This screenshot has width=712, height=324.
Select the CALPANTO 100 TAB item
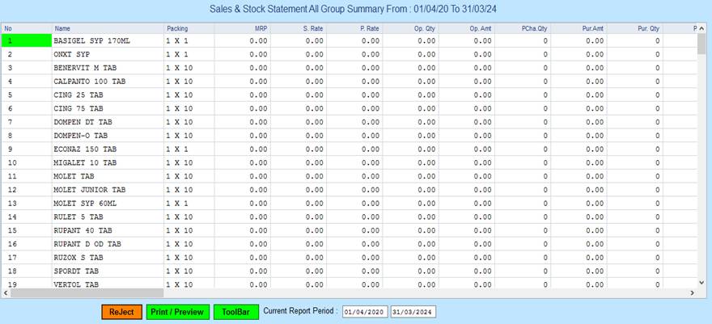[x=89, y=81]
